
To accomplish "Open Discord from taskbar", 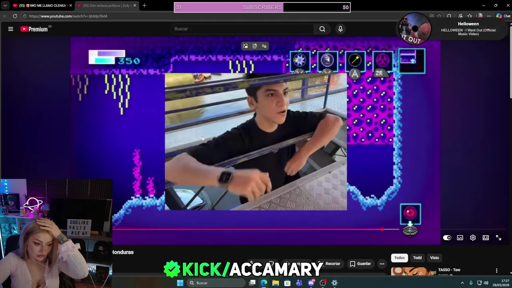I will coord(311,283).
